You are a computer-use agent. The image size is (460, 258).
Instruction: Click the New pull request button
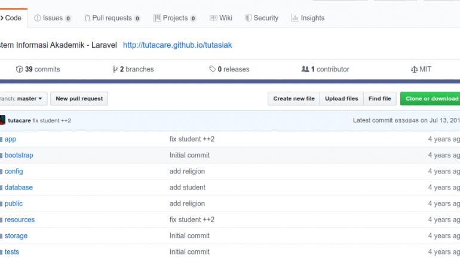[x=79, y=98]
